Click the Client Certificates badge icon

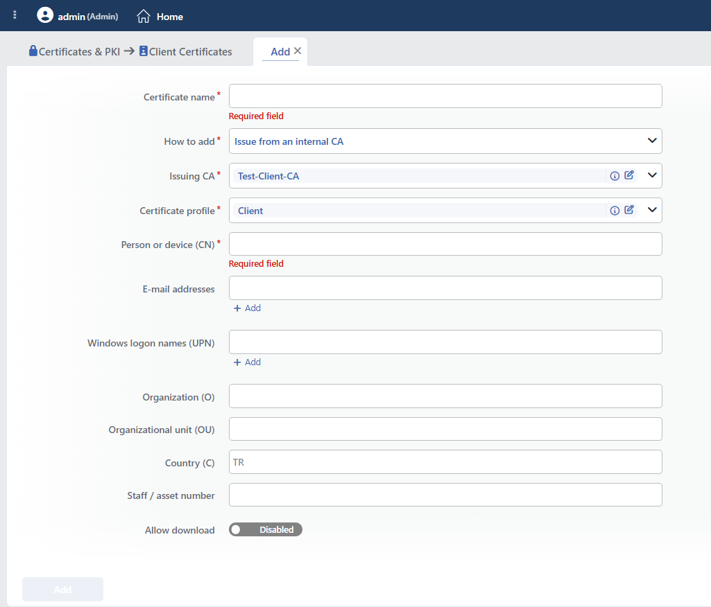coord(144,51)
